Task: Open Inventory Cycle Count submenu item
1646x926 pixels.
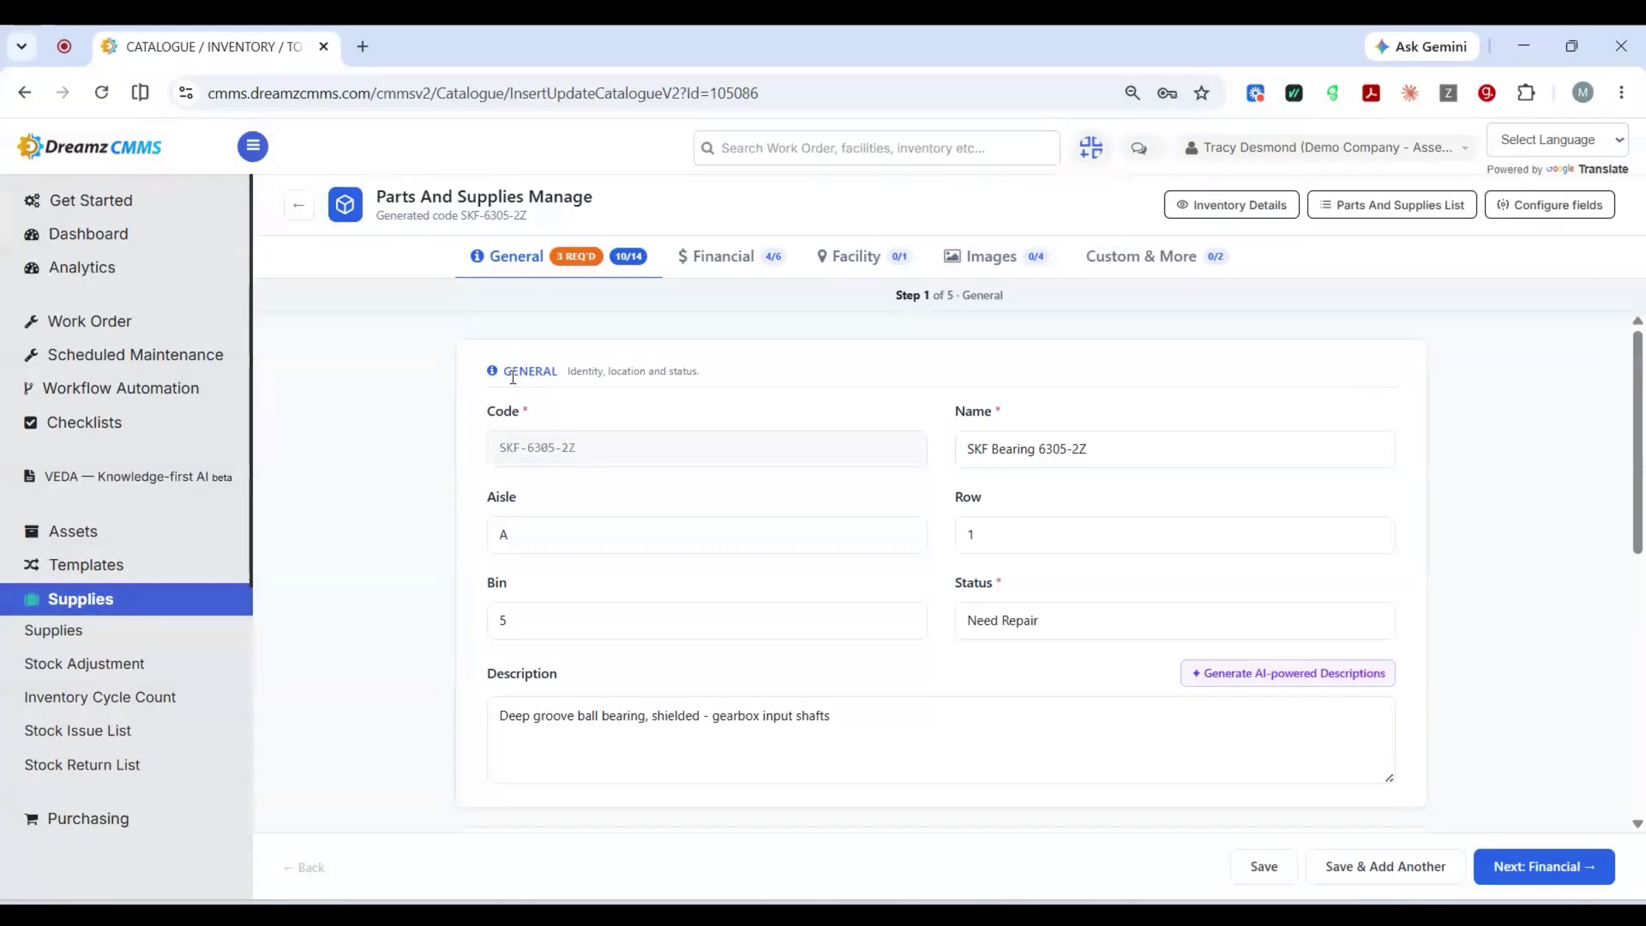Action: pos(100,698)
